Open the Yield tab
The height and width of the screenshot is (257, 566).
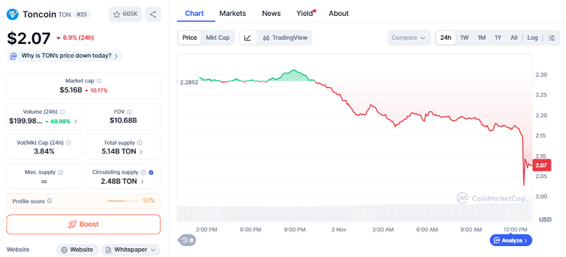pyautogui.click(x=305, y=13)
